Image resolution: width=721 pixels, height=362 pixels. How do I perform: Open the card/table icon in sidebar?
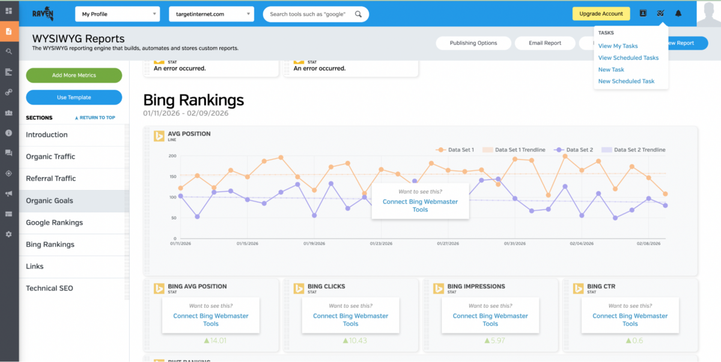[8, 213]
